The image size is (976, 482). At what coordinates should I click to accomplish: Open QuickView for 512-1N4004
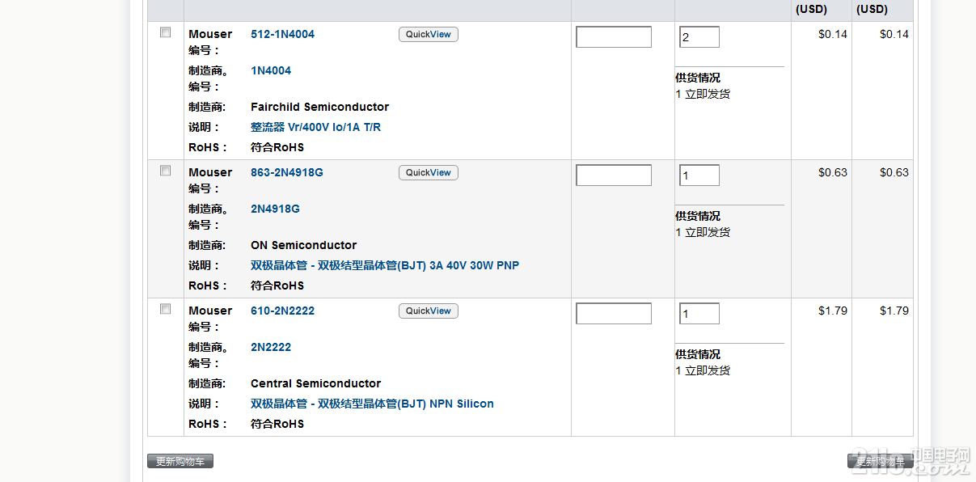[429, 35]
